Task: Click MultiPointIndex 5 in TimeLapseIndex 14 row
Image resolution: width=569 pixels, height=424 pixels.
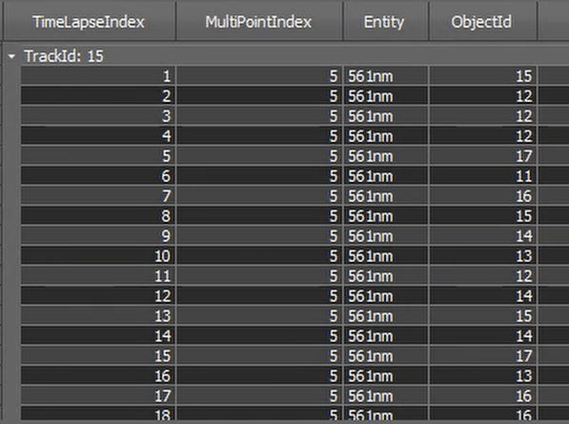Action: [x=259, y=335]
